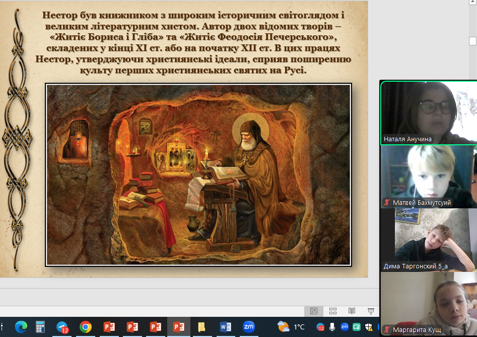477x337 pixels.
Task: Open the PowerPoint icon right beside Chrome
Action: [x=109, y=327]
